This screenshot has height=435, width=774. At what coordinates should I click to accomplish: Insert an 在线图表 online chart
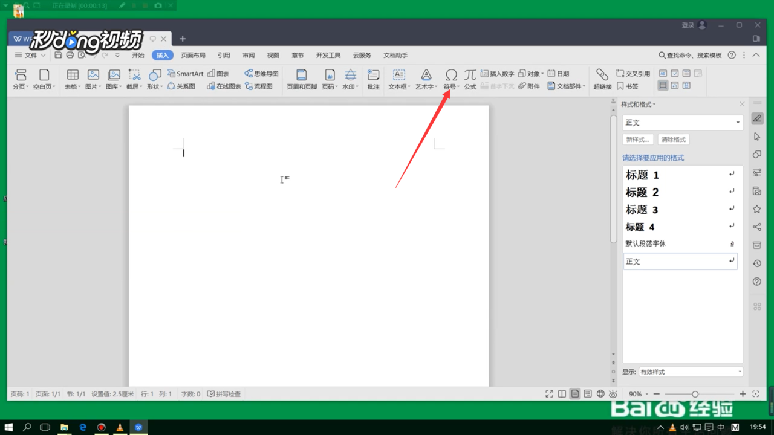pyautogui.click(x=224, y=86)
